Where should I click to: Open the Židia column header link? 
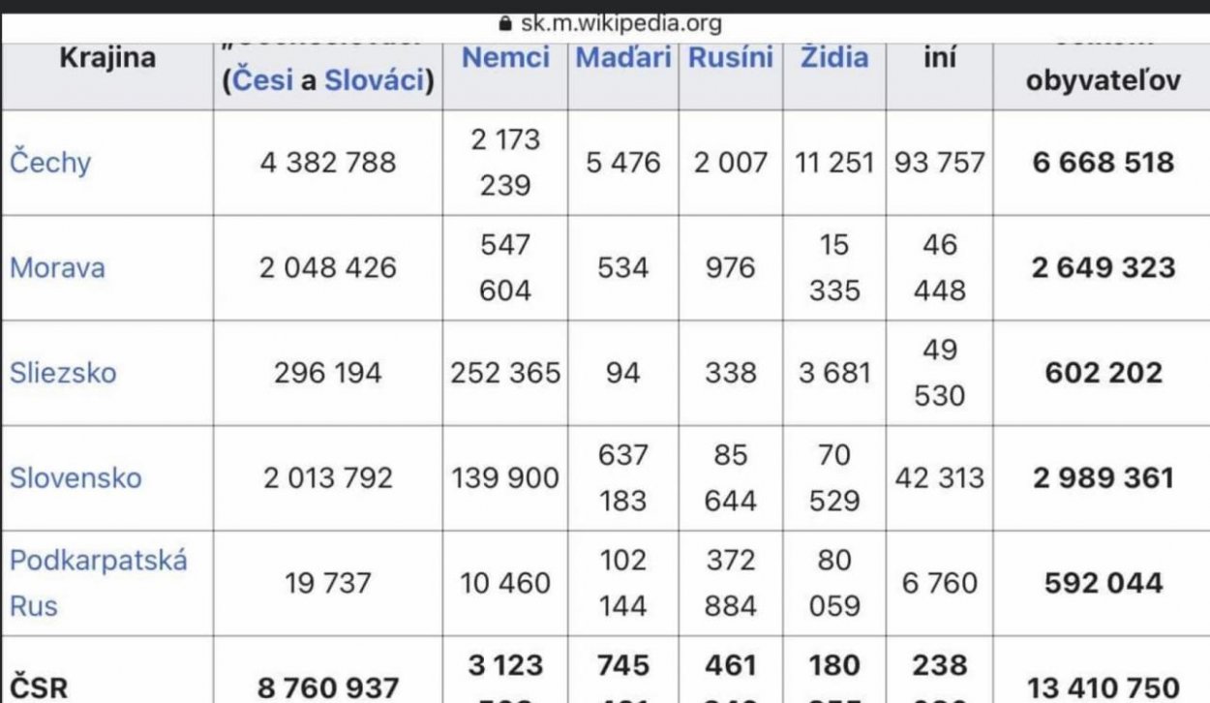pyautogui.click(x=832, y=58)
